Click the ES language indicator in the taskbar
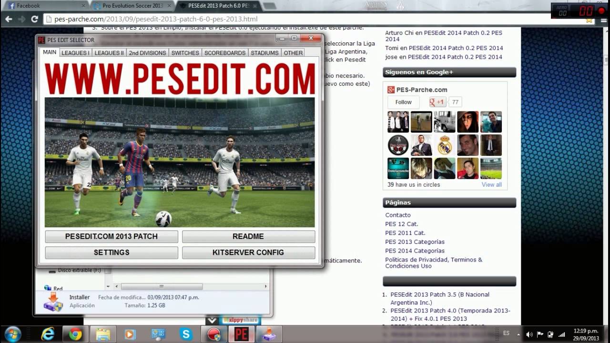 pos(506,333)
